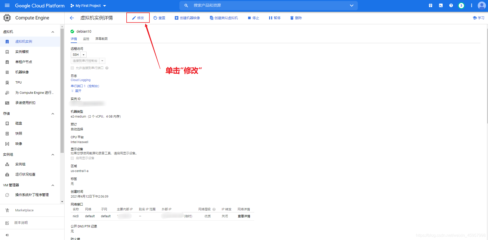The image size is (488, 240).
Task: Click the user account avatar
Action: click(x=482, y=5)
